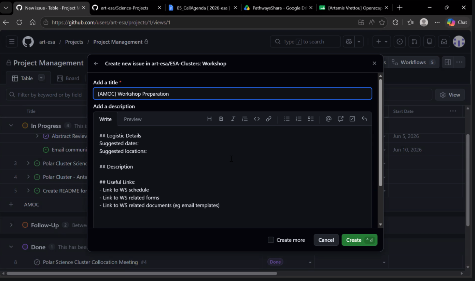Open the issues icon in GitHub header

pos(400,42)
